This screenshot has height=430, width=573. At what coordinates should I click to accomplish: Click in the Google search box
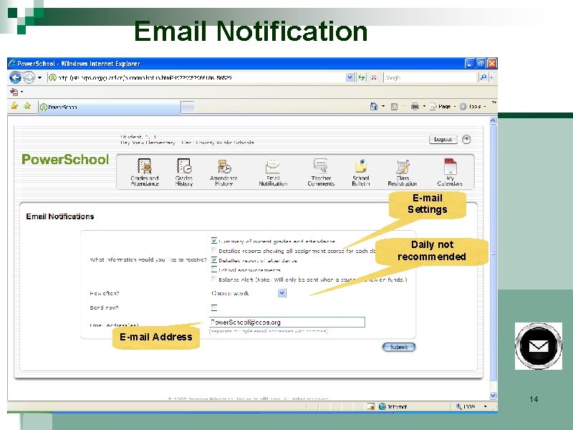click(x=430, y=77)
